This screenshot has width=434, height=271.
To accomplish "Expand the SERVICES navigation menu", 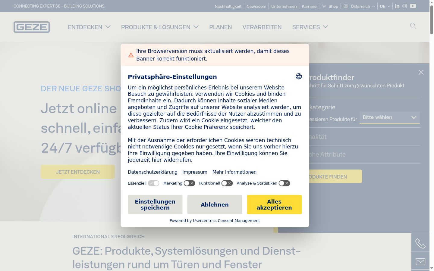I will coord(310,27).
